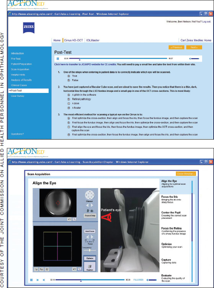Click first icon at fundus viewport bottom-left
This screenshot has height=288, width=214.
tap(36, 269)
